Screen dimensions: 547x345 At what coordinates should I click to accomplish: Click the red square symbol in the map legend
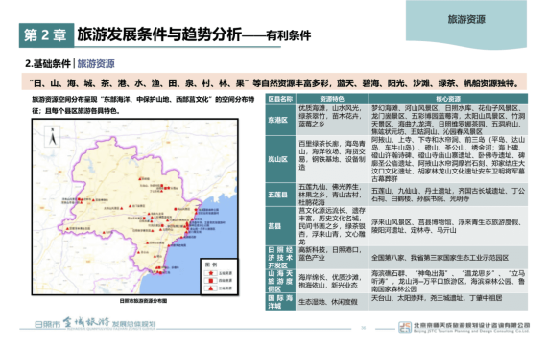point(211,281)
